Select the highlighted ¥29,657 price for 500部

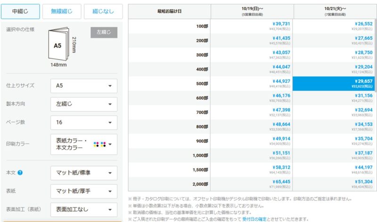click(335, 84)
